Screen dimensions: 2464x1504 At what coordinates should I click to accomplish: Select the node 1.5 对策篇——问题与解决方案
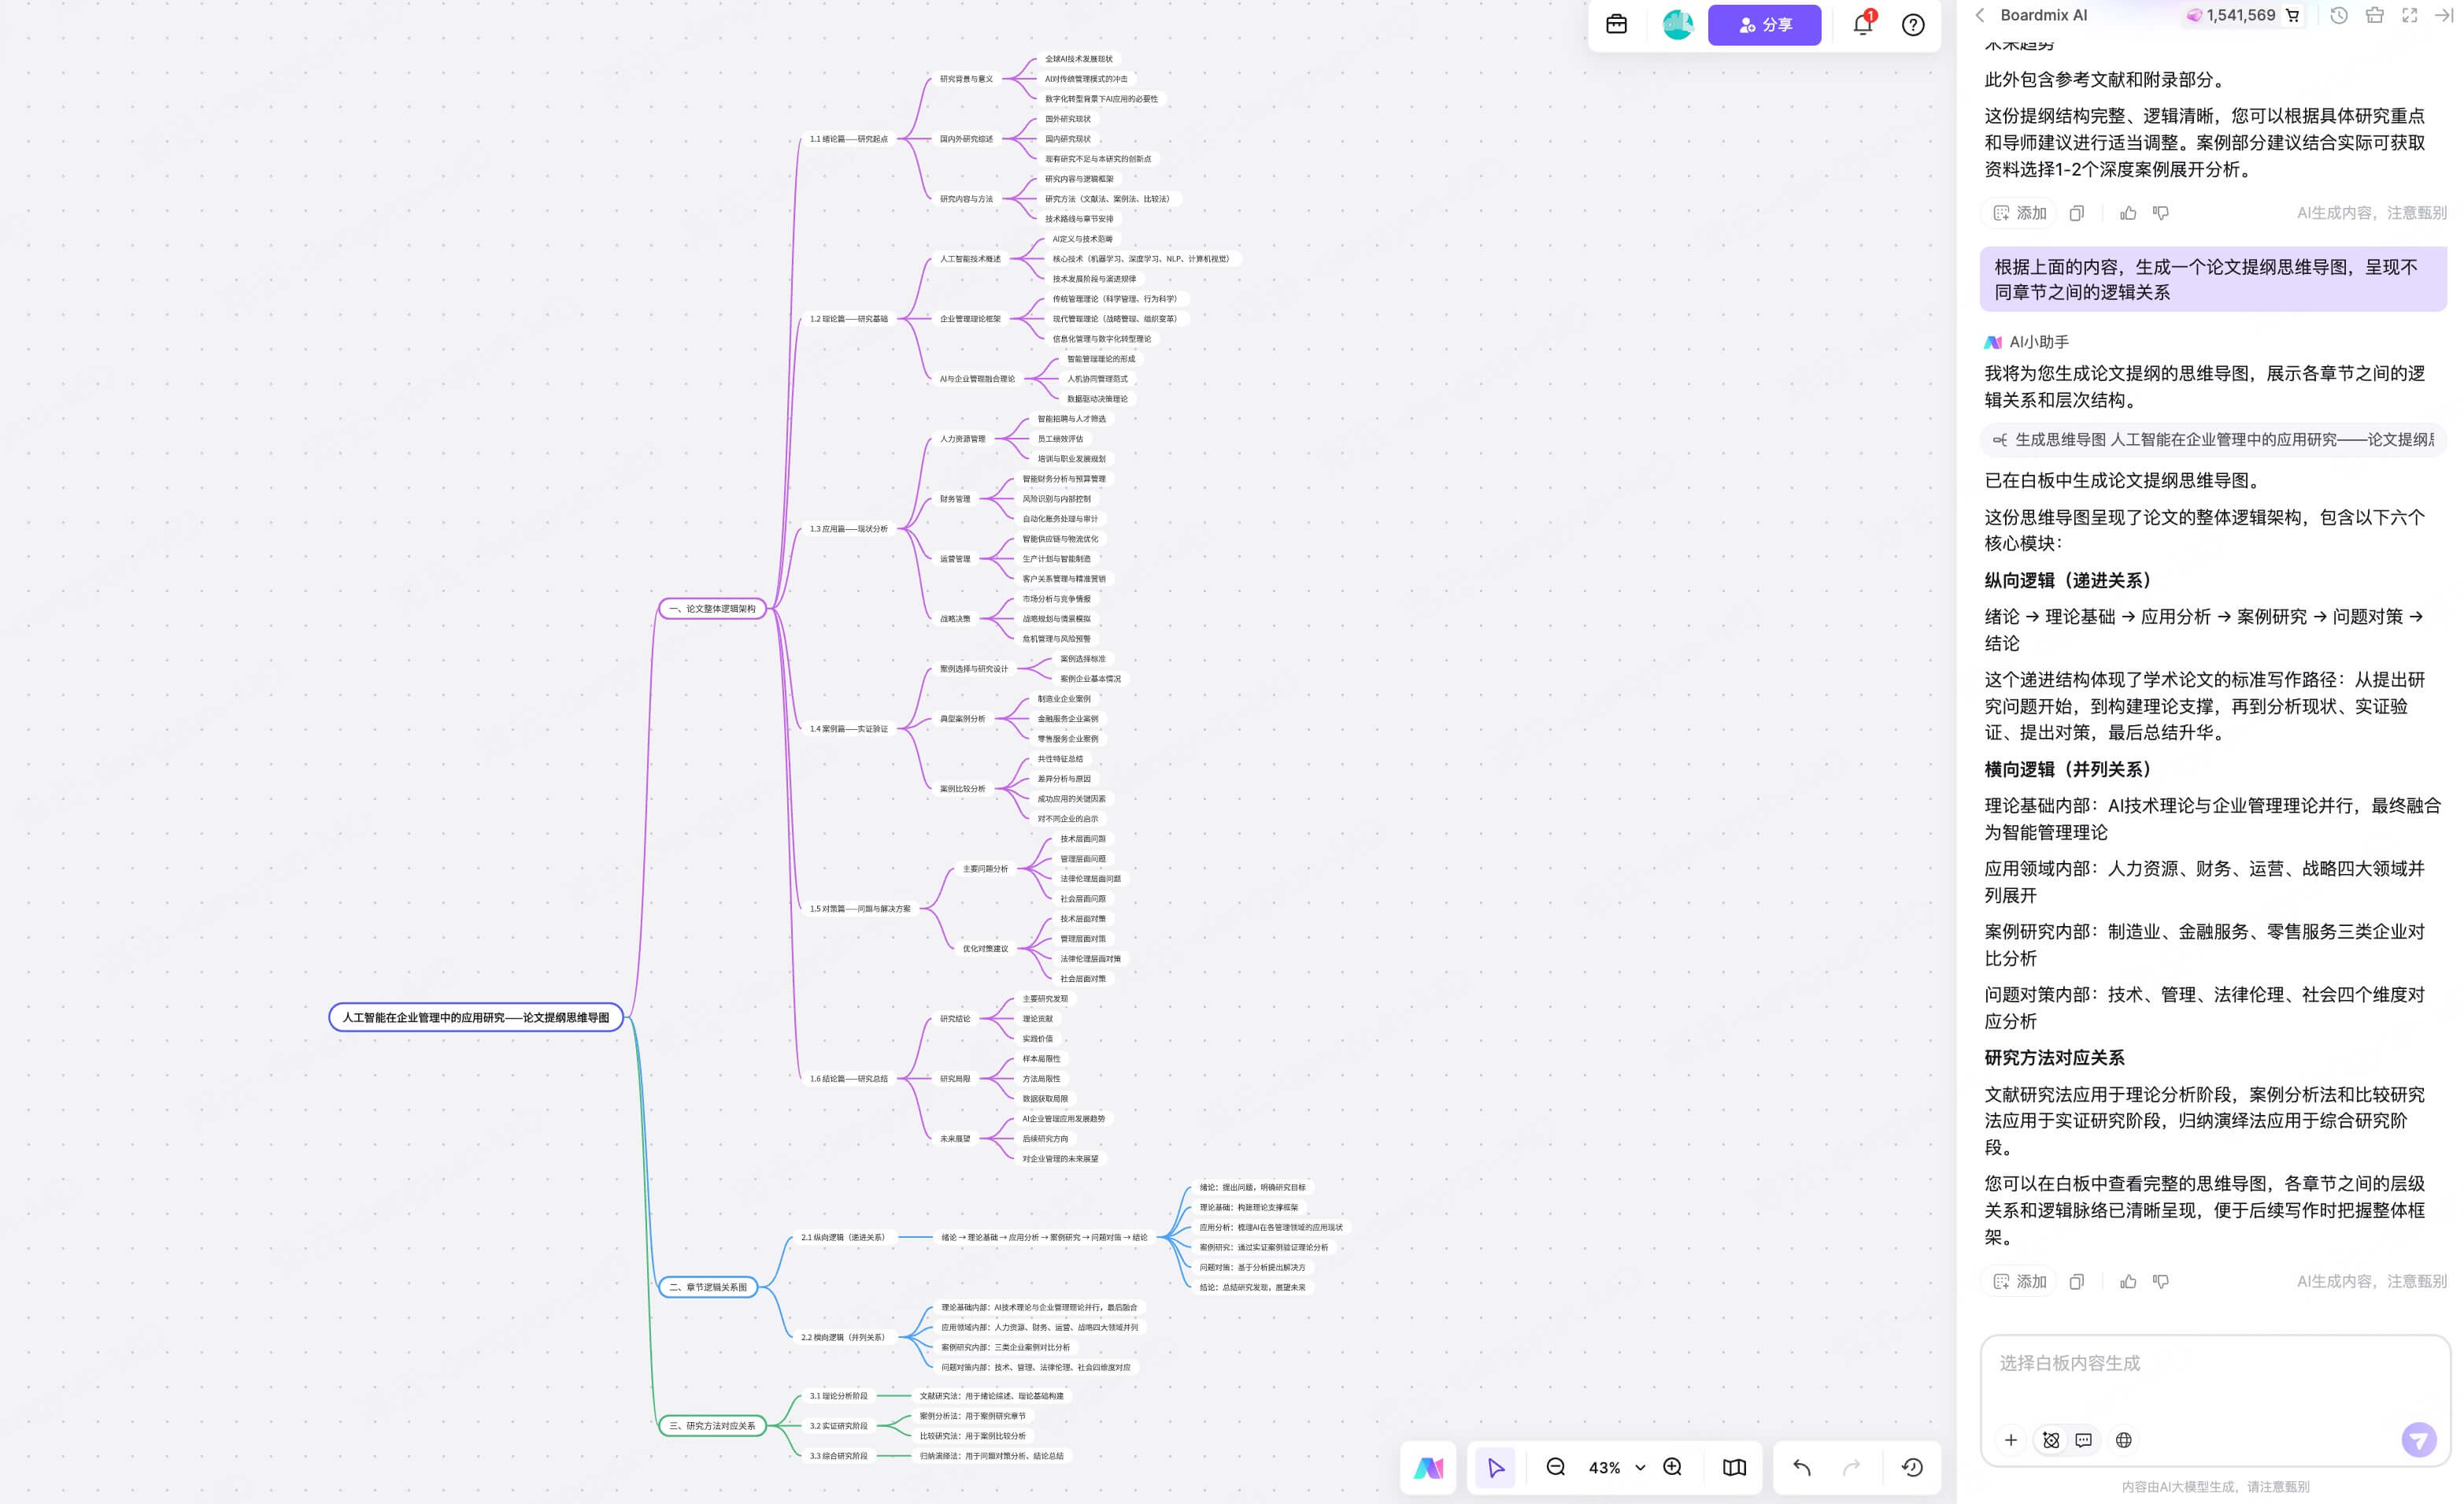pyautogui.click(x=860, y=909)
